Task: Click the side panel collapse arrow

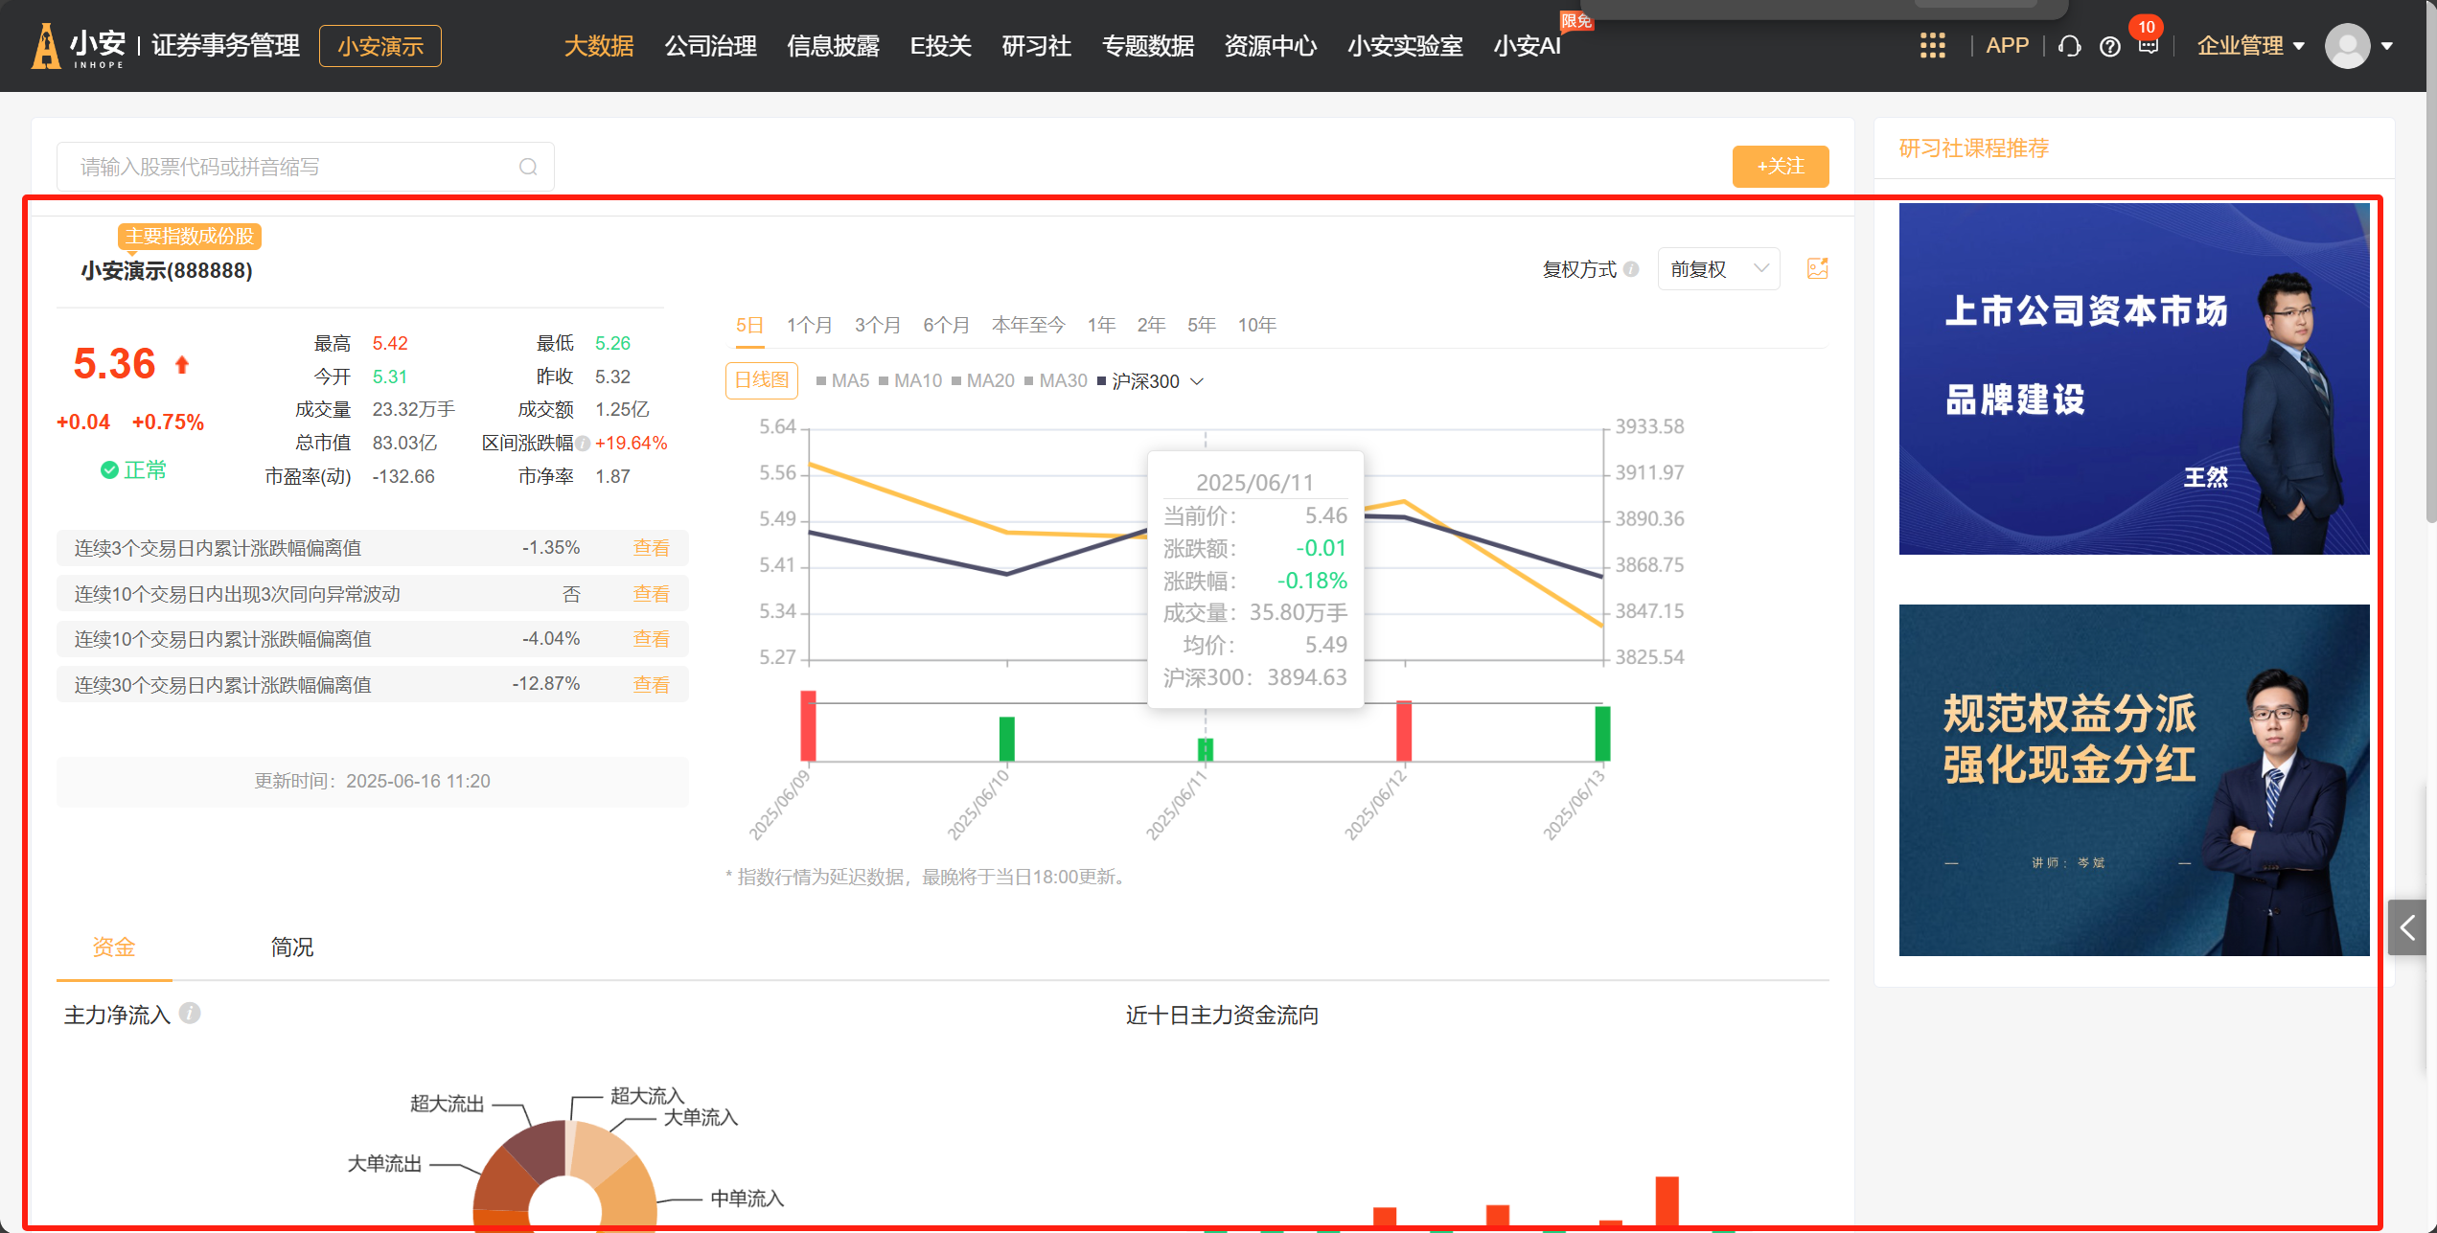Action: pos(2406,927)
